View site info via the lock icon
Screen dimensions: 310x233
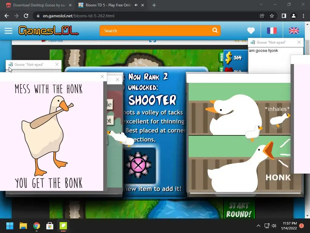(38, 16)
